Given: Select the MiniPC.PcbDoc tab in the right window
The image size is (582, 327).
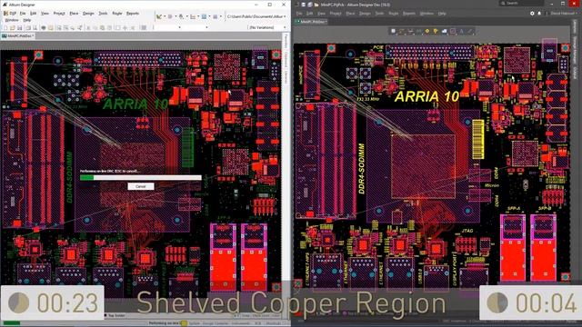Looking at the screenshot, I should 311,22.
